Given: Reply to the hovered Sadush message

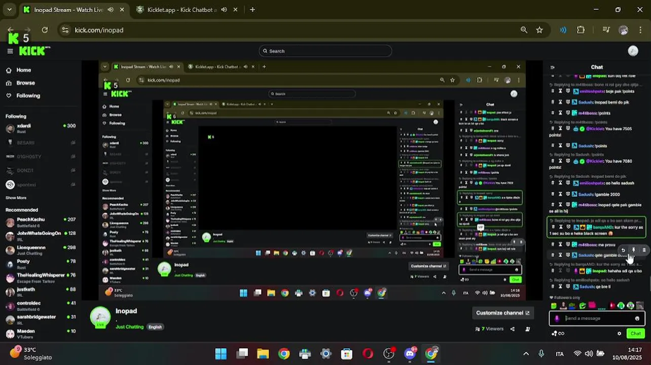Looking at the screenshot, I should [623, 250].
